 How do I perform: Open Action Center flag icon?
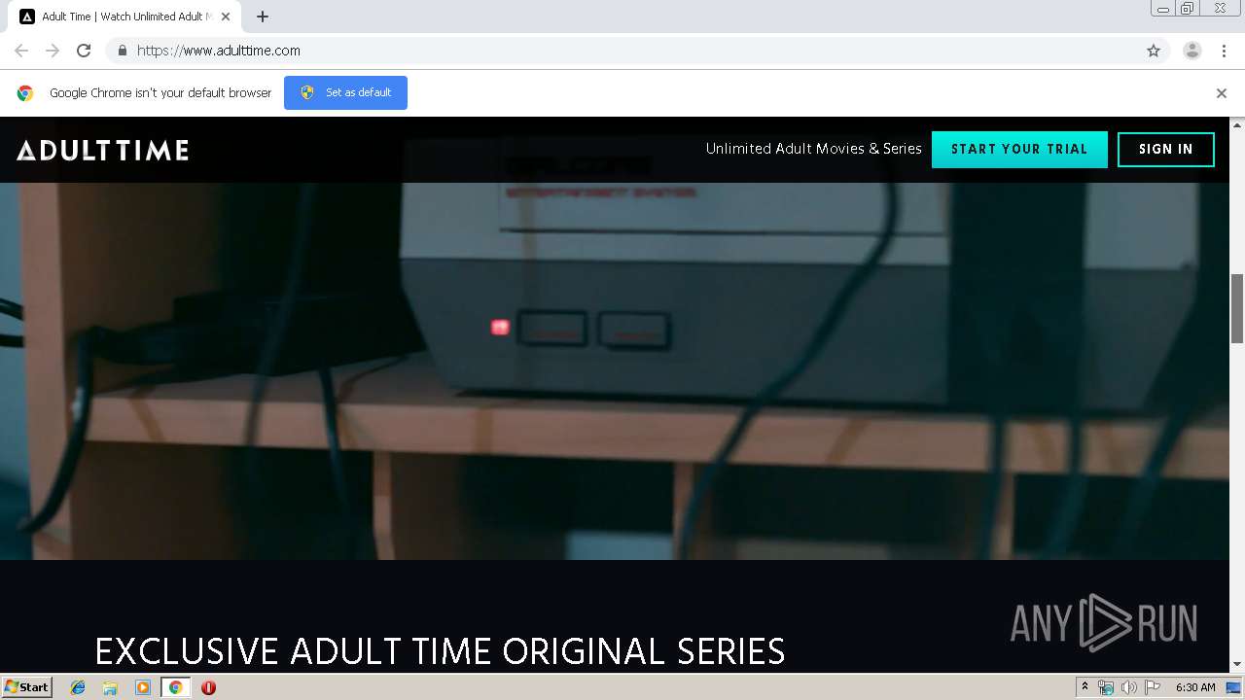[x=1153, y=687]
